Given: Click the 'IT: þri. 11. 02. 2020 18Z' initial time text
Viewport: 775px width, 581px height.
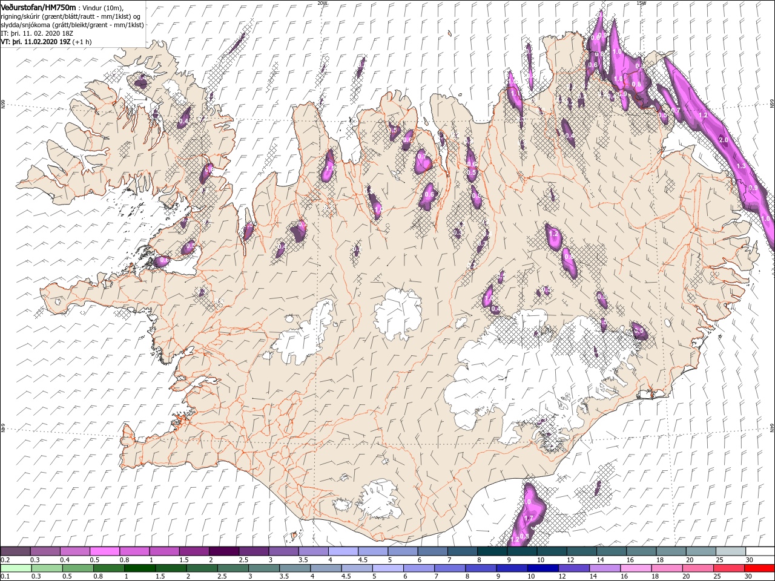Looking at the screenshot, I should click(38, 33).
